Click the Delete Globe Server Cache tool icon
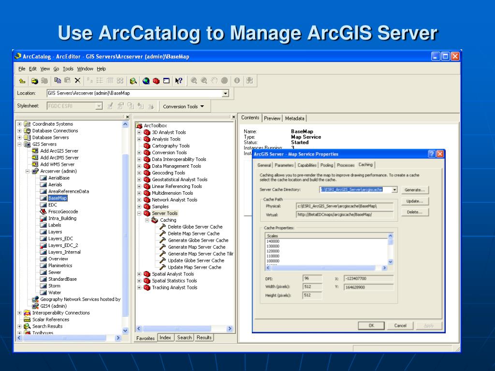 (162, 227)
